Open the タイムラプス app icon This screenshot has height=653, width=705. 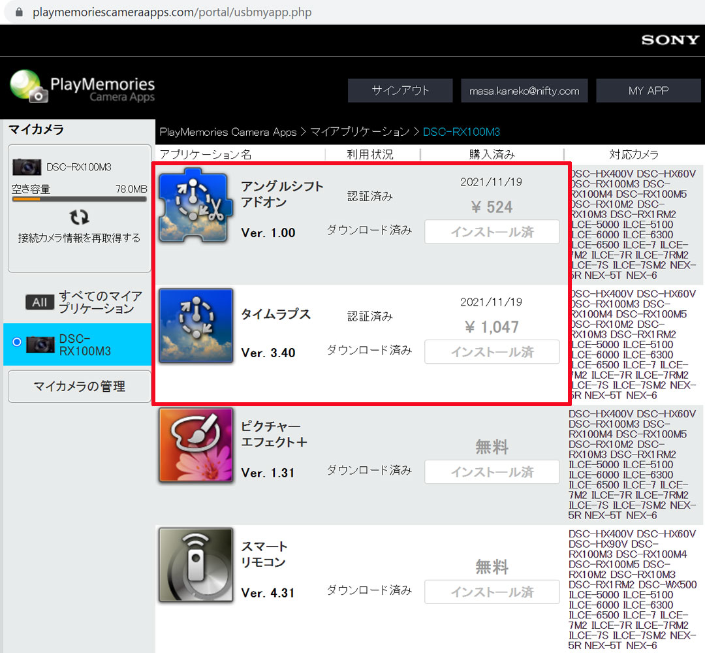[x=196, y=326]
